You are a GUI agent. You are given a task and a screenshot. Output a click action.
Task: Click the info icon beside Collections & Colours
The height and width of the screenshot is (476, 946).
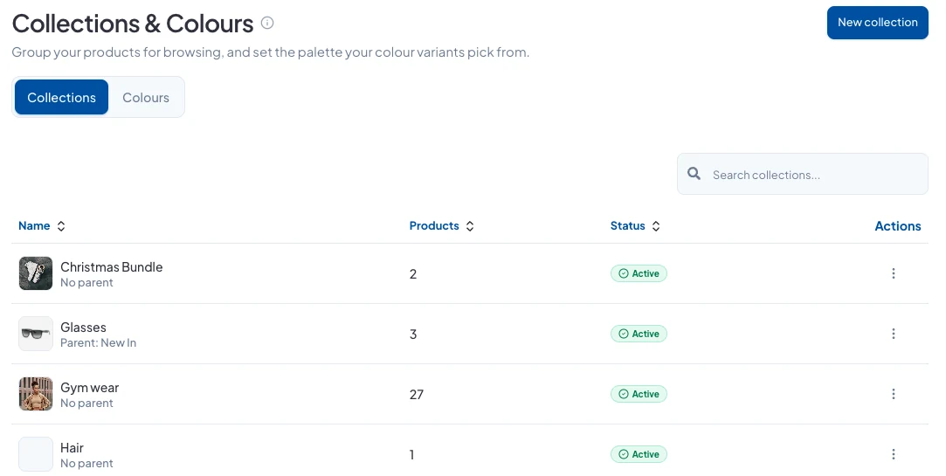point(267,23)
